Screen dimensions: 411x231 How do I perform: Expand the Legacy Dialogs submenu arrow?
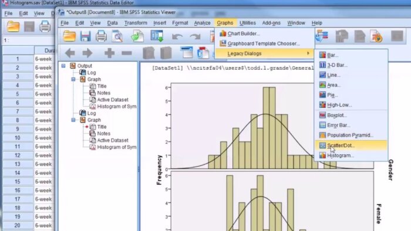[x=308, y=53]
